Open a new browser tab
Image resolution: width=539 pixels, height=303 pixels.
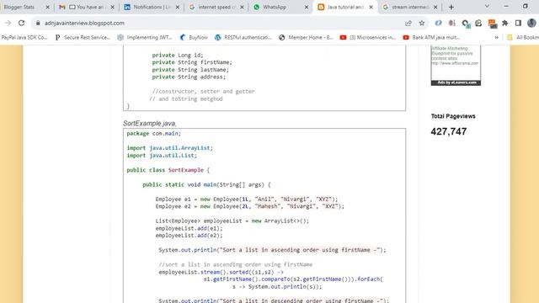tap(451, 7)
